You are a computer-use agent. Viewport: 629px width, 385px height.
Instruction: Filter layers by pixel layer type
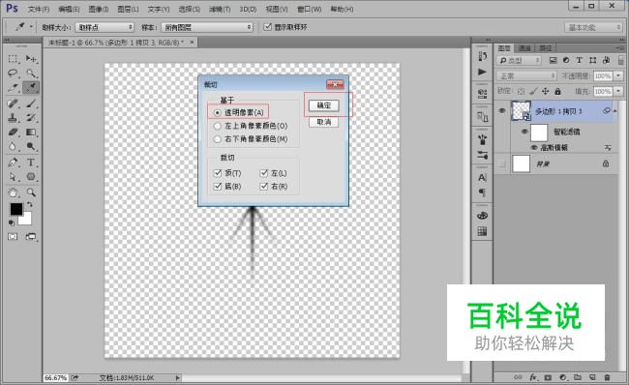click(553, 60)
